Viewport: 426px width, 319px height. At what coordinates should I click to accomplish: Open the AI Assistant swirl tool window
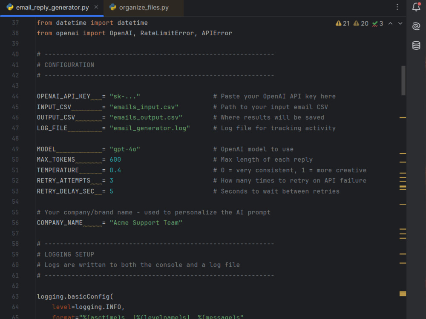tap(416, 26)
